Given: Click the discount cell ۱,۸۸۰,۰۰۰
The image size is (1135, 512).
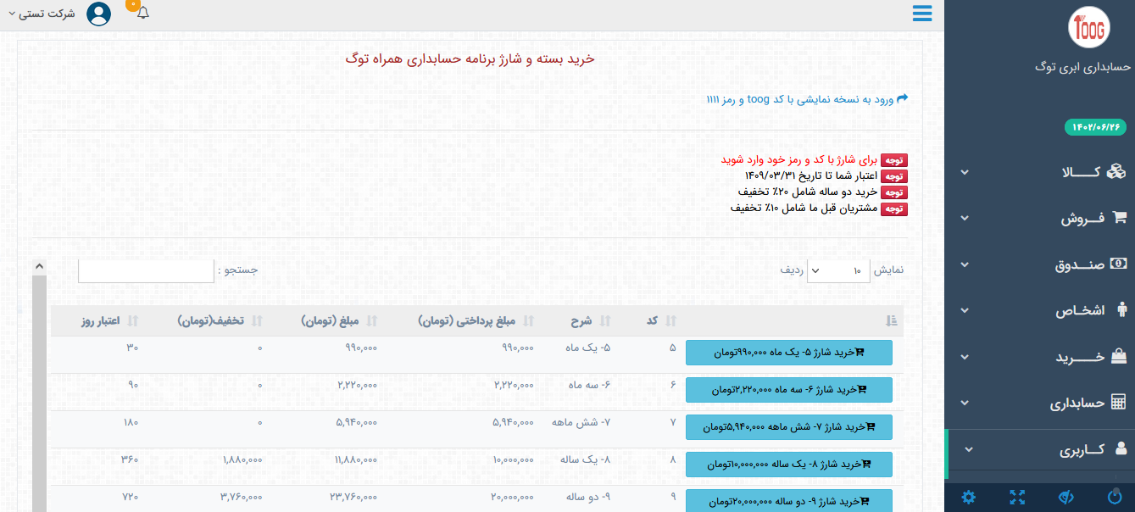Looking at the screenshot, I should (x=242, y=459).
